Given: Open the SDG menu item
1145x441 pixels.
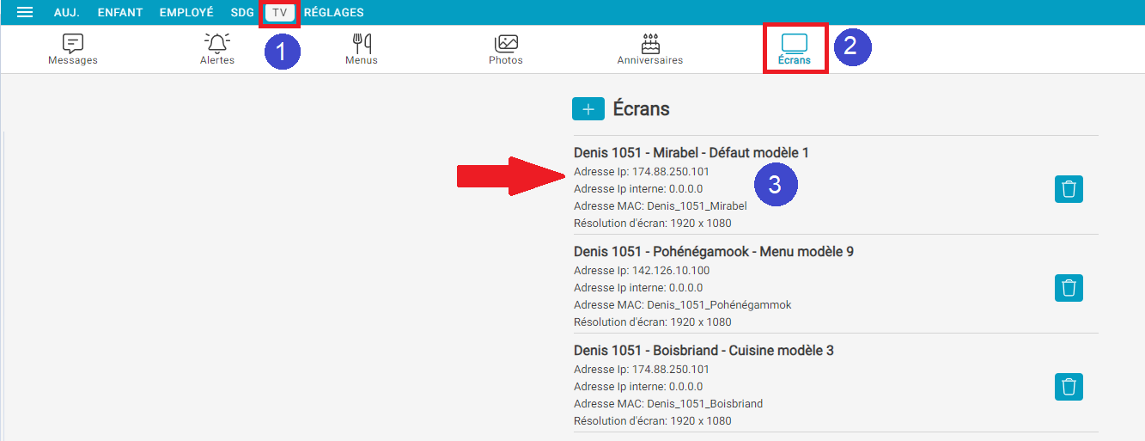Looking at the screenshot, I should (242, 13).
